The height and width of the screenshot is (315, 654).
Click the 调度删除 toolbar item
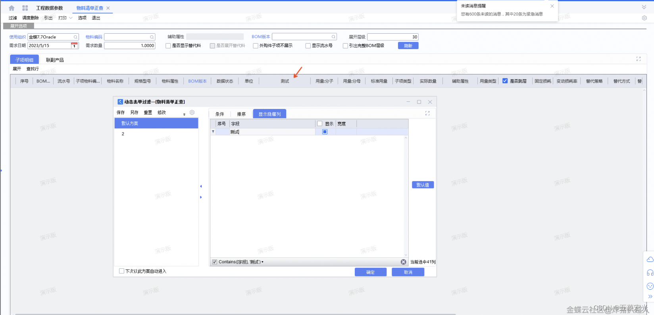point(31,18)
